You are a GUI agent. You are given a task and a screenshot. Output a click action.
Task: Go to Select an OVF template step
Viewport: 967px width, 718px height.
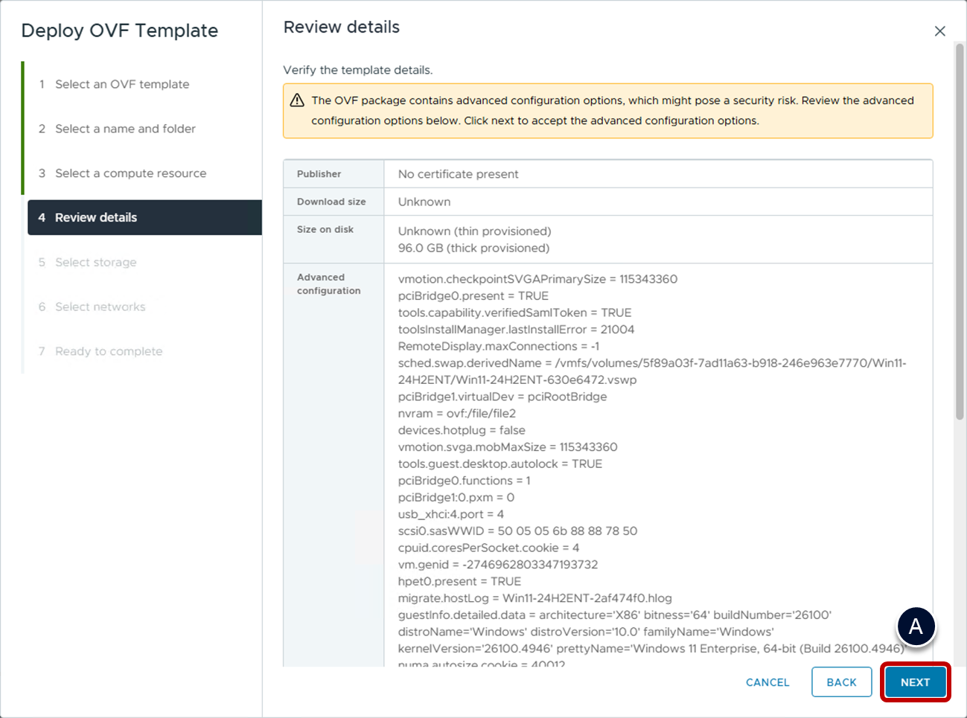point(122,84)
